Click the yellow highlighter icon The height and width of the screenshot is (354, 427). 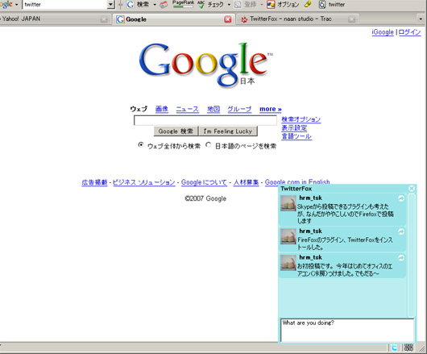coord(307,4)
